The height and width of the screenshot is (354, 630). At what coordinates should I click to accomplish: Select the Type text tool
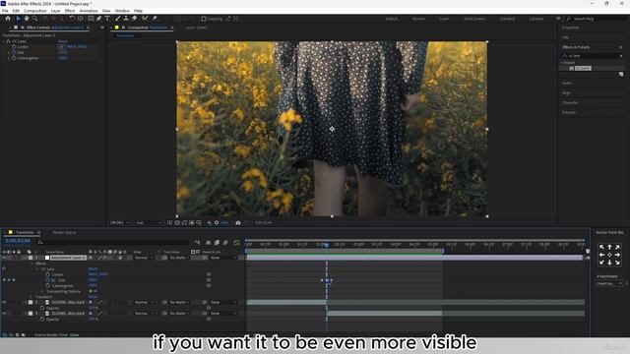coord(107,19)
